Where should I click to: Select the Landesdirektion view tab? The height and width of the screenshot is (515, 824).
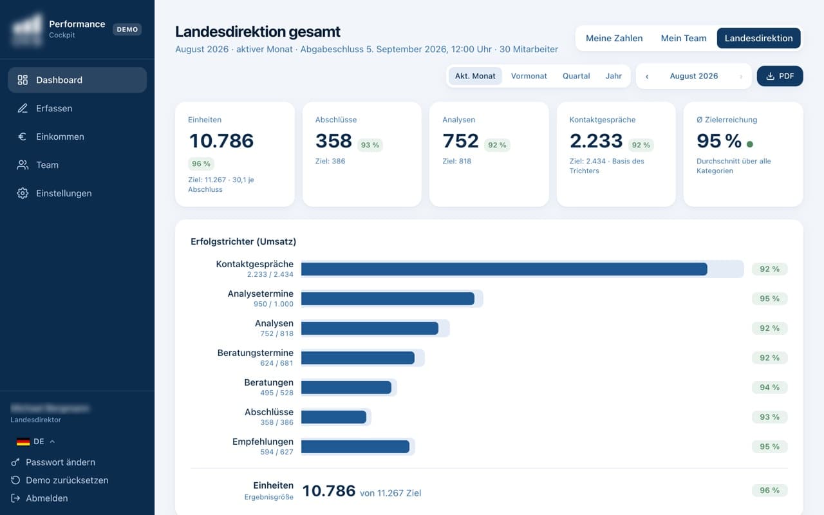pyautogui.click(x=759, y=38)
